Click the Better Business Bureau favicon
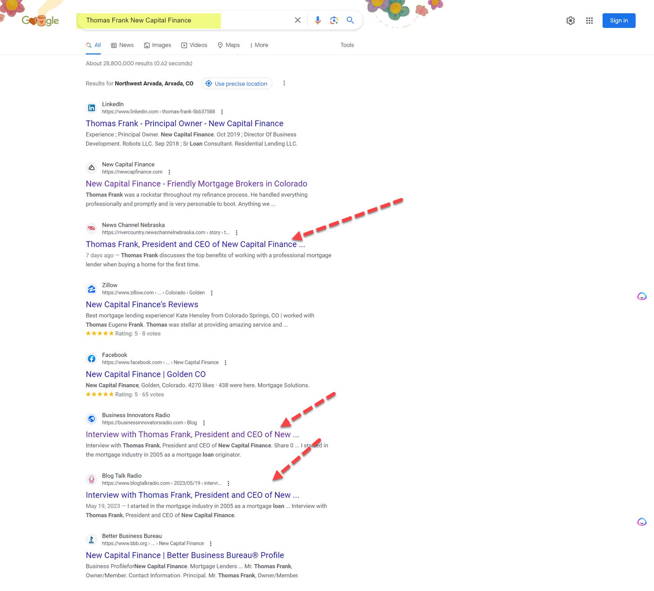Image resolution: width=654 pixels, height=591 pixels. coord(92,540)
